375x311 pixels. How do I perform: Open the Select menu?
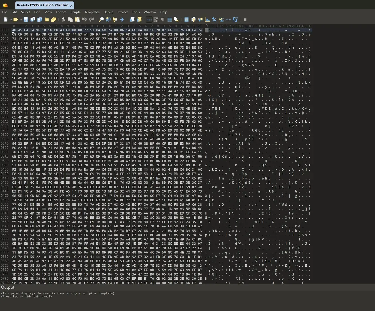(25, 12)
